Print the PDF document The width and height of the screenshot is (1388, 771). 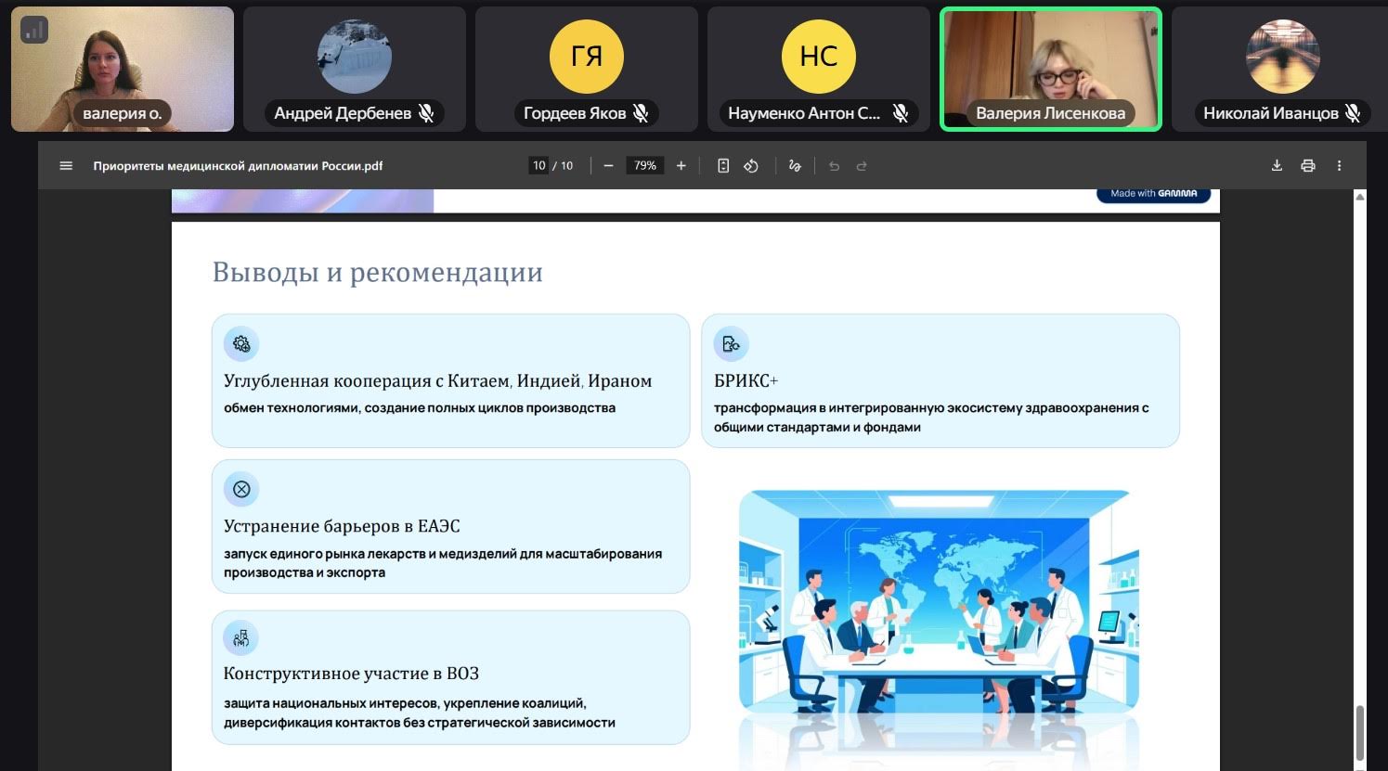pos(1308,166)
